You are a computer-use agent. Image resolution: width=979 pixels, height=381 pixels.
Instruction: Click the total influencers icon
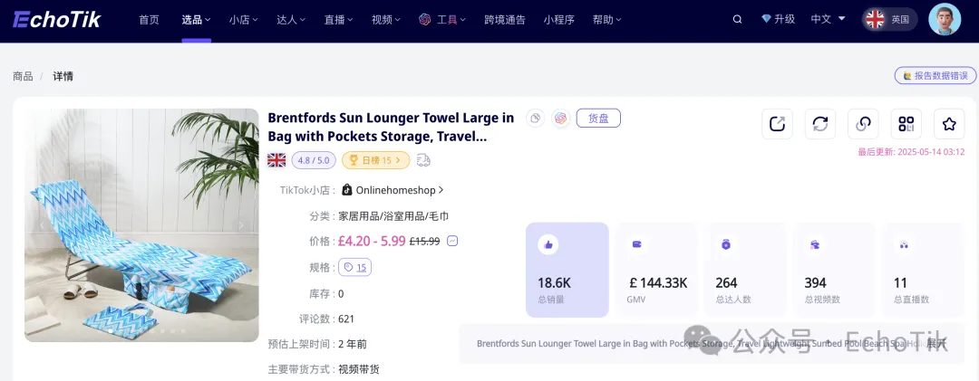tap(726, 244)
